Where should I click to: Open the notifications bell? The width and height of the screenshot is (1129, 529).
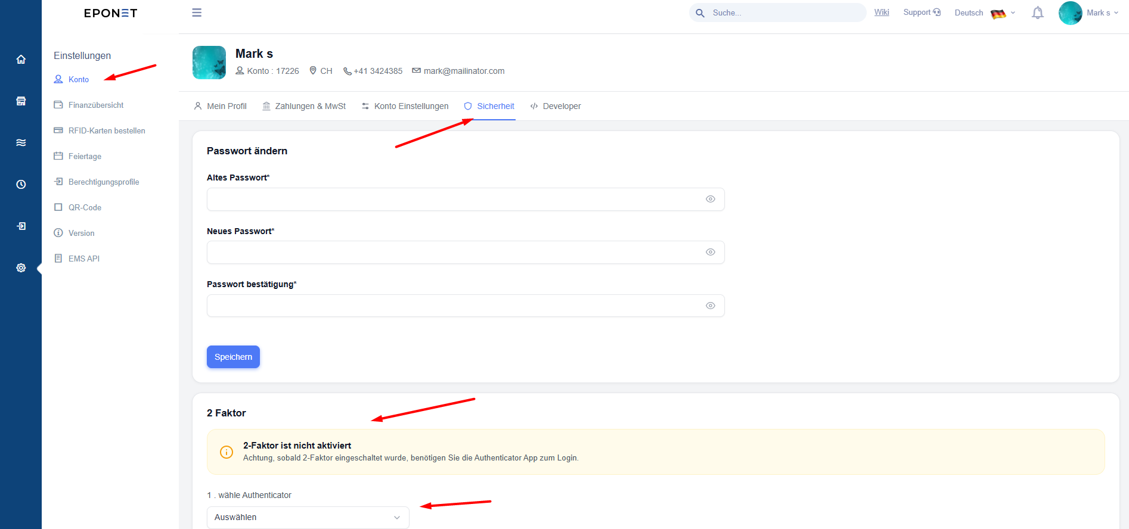coord(1038,13)
